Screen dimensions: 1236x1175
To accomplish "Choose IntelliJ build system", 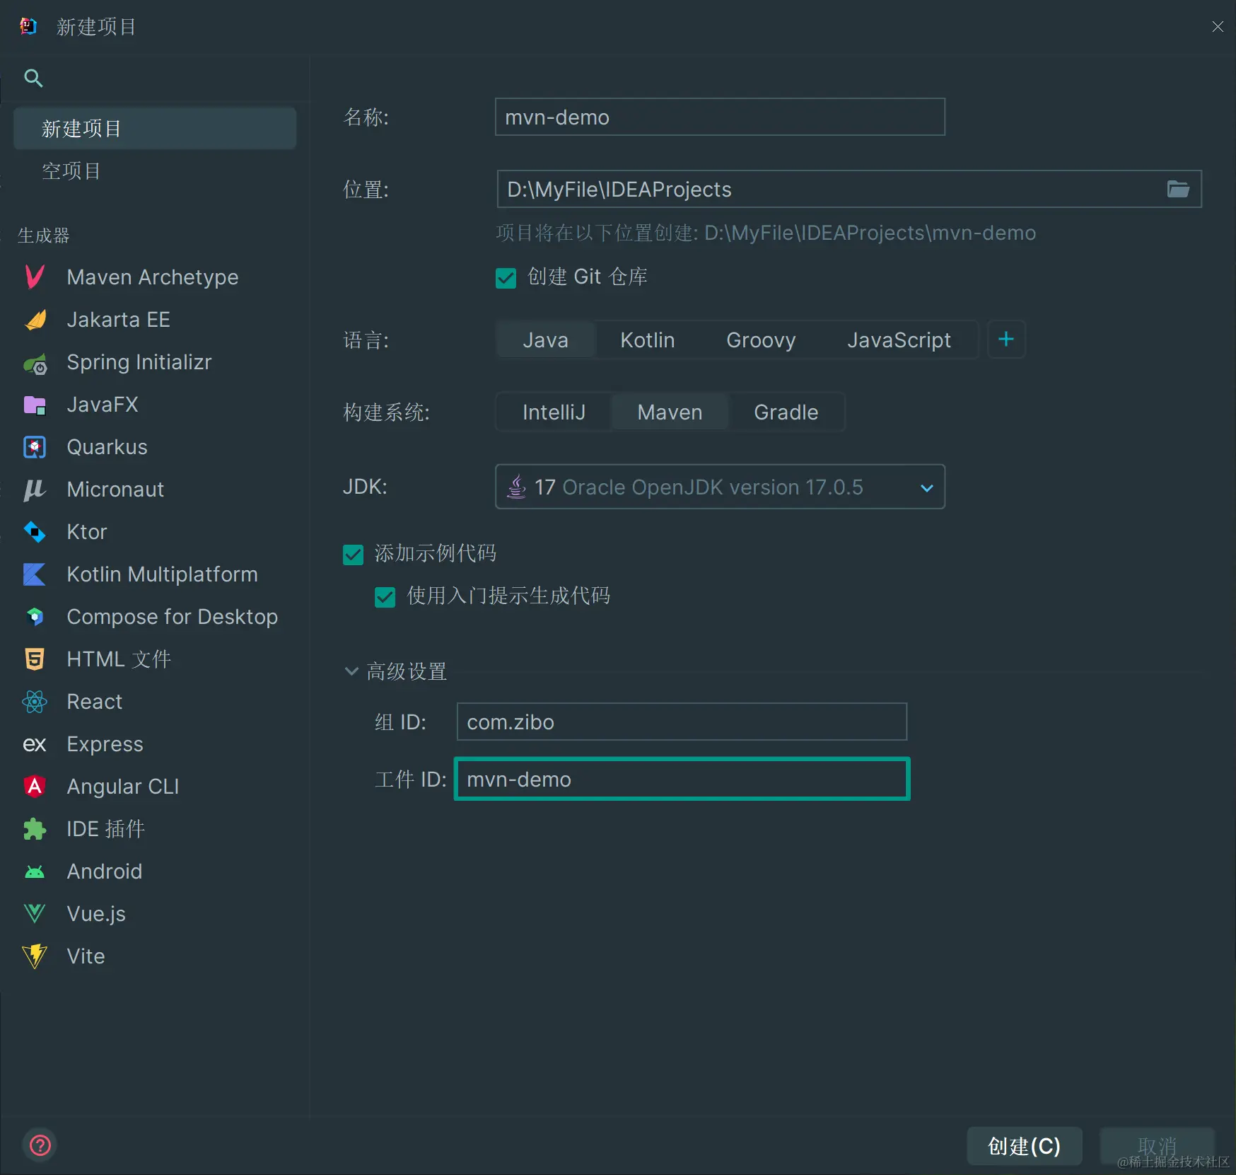I will point(554,412).
